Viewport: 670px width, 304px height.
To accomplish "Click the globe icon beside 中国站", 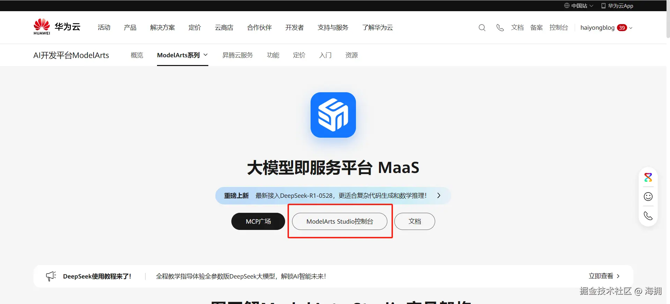I will (x=567, y=6).
